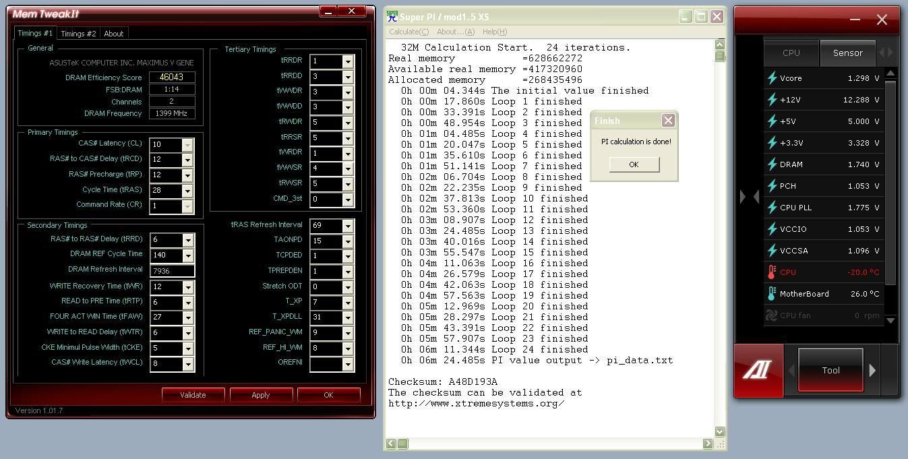The height and width of the screenshot is (459, 908).
Task: Switch to the Timings #2 tab
Action: click(x=78, y=34)
